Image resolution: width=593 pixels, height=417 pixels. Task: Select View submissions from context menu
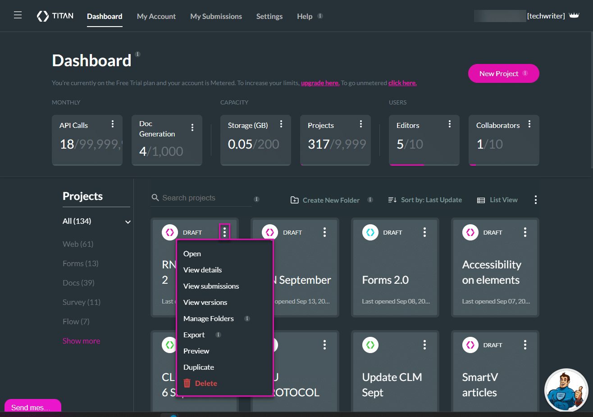[211, 286]
